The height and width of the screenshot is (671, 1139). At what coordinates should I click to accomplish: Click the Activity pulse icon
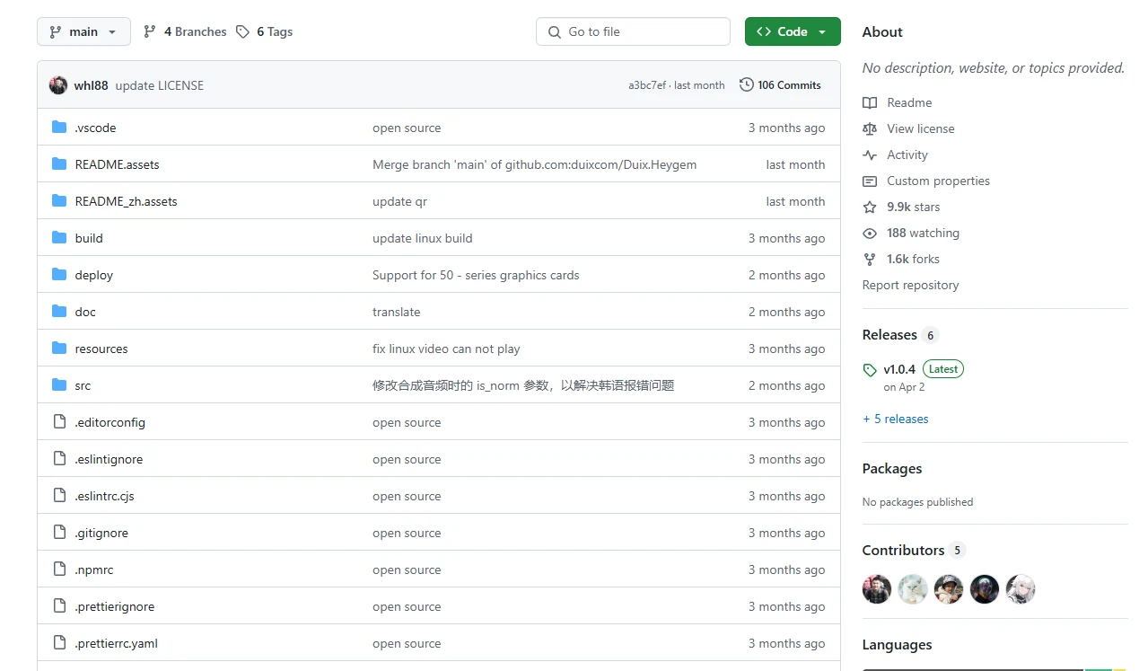(870, 155)
